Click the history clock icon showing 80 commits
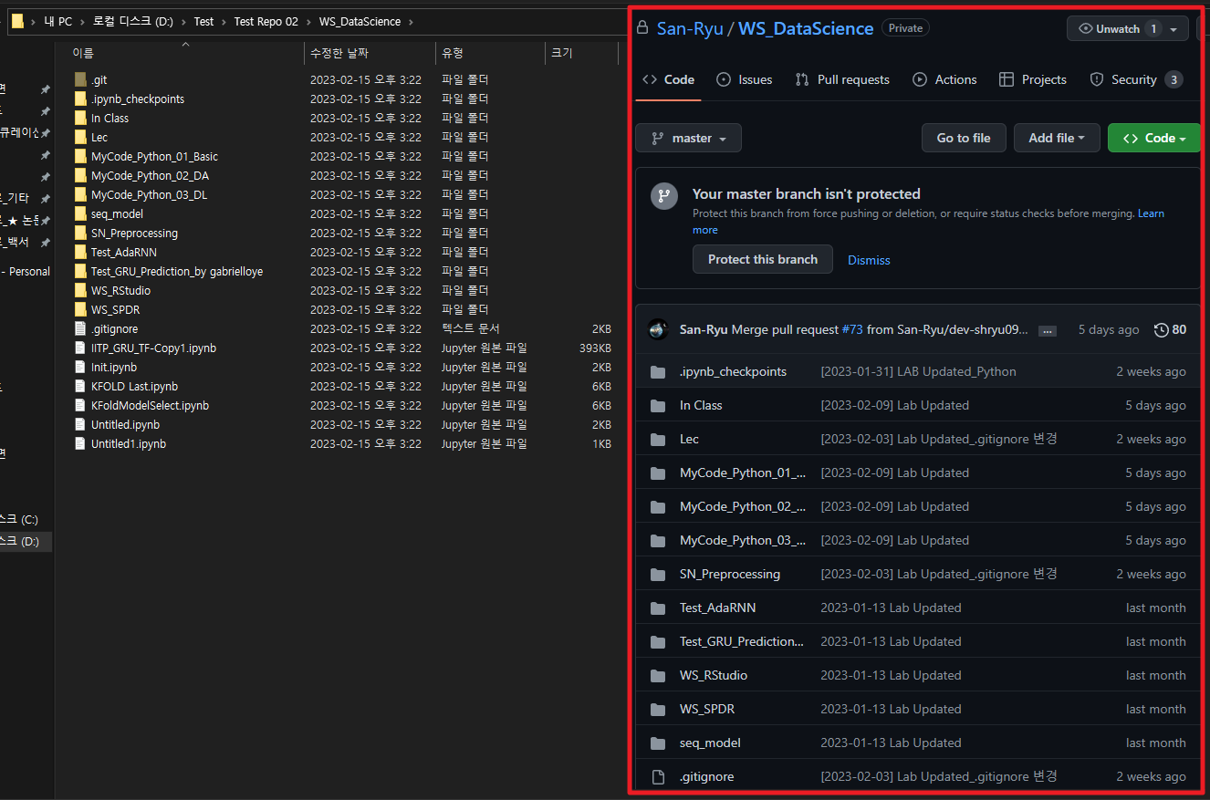The height and width of the screenshot is (800, 1210). tap(1161, 329)
